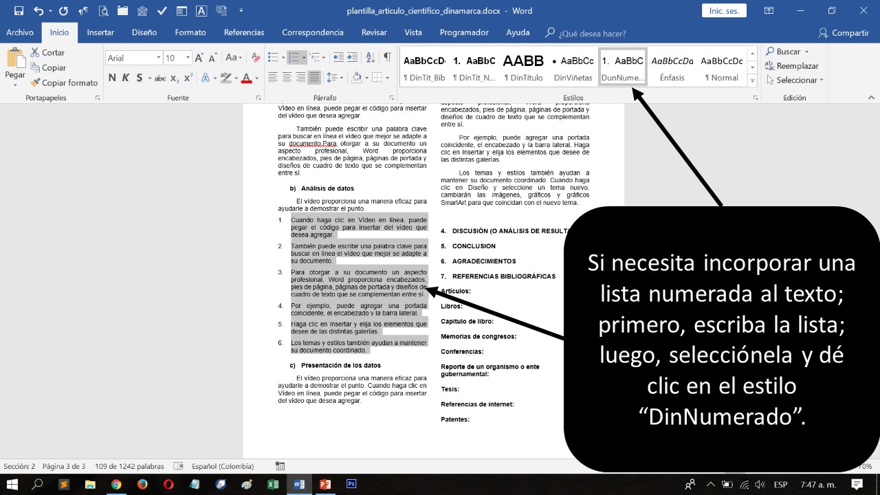Click the ¿Qué desea hacer? search box

point(592,33)
